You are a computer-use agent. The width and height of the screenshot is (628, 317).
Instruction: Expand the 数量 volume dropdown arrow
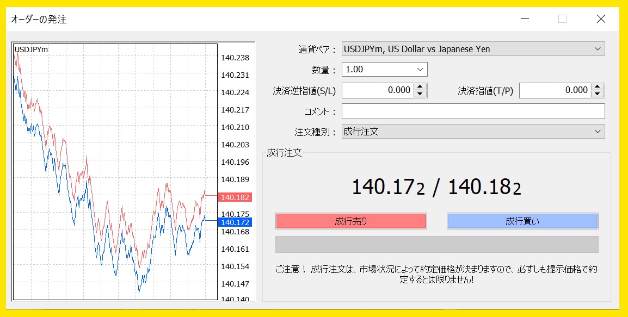pos(420,70)
